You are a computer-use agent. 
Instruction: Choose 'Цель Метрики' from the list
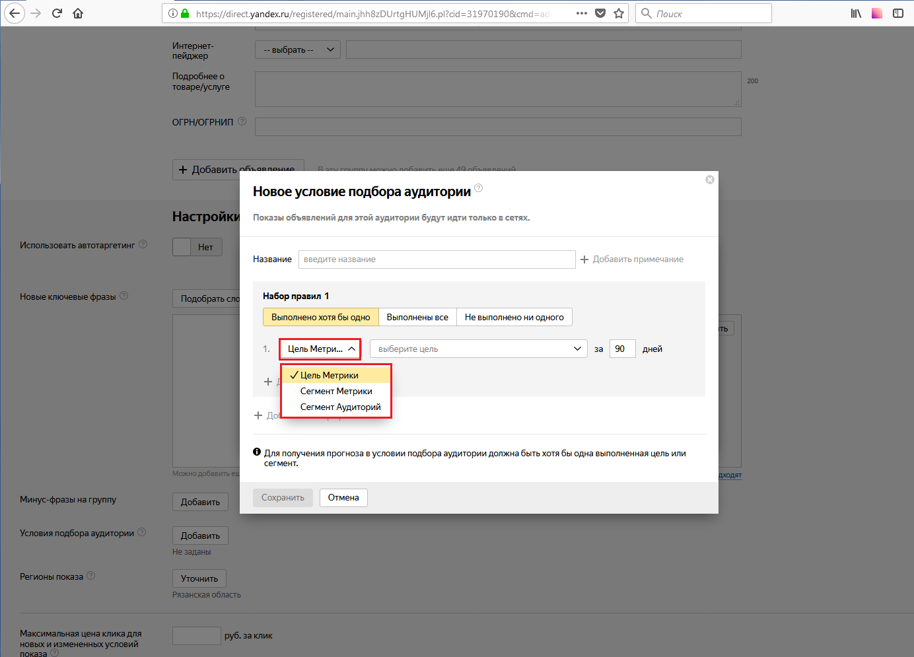[x=336, y=375]
